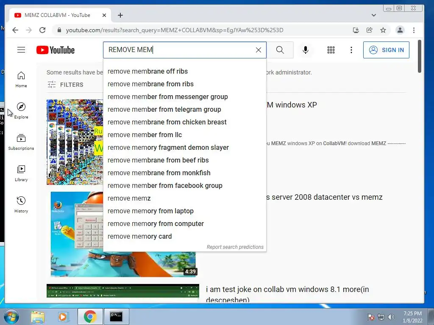Open video title ending 'M windows XP'
This screenshot has height=325, width=434.
coord(292,105)
